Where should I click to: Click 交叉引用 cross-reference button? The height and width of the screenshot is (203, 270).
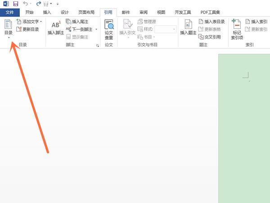[x=209, y=37]
